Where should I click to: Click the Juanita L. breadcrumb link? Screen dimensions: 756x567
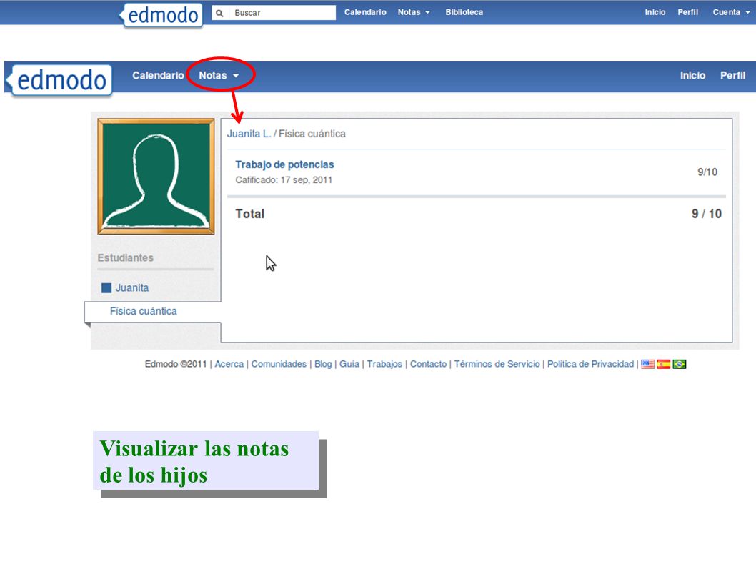tap(249, 134)
